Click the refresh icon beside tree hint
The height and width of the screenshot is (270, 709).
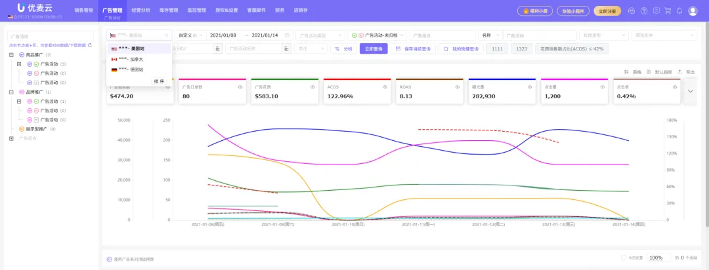tap(91, 46)
